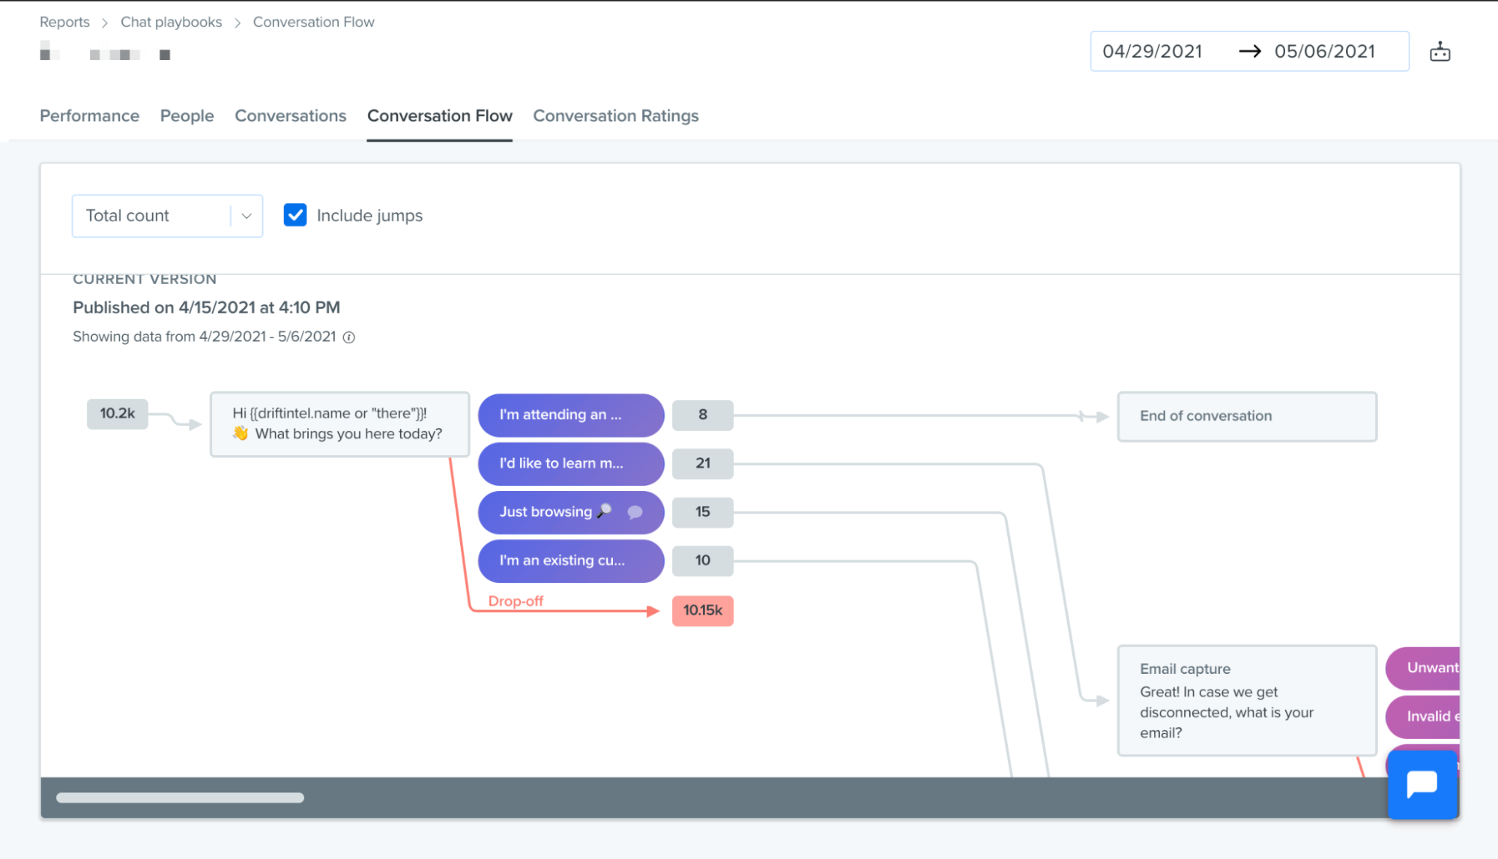Click the I'd like to learn m... button

tap(571, 463)
